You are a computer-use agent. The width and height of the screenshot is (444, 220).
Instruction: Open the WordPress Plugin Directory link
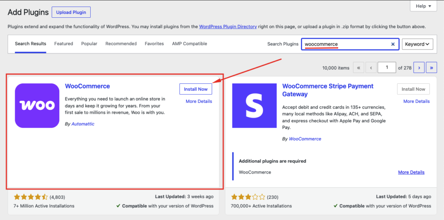pyautogui.click(x=228, y=26)
